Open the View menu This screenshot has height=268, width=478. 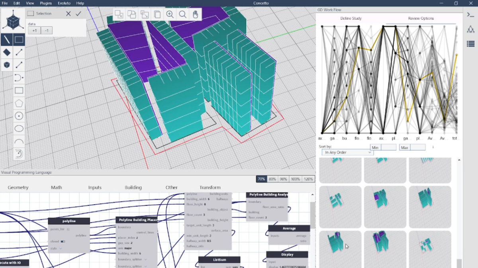(x=30, y=3)
